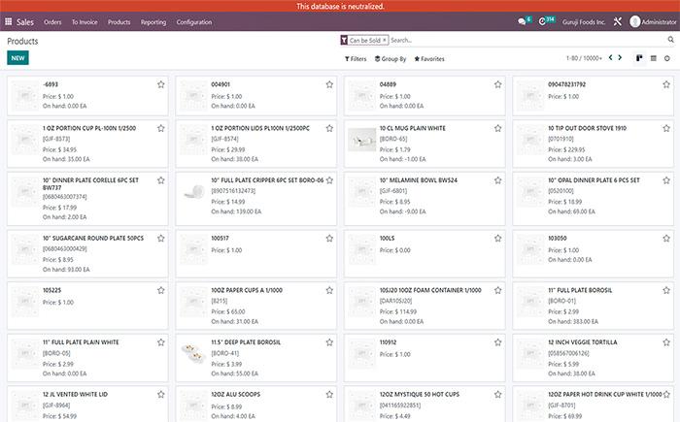Open the 100LS product card
The height and width of the screenshot is (422, 680).
tap(425, 254)
